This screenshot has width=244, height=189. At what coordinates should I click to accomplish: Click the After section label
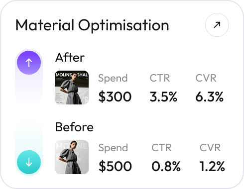click(70, 58)
